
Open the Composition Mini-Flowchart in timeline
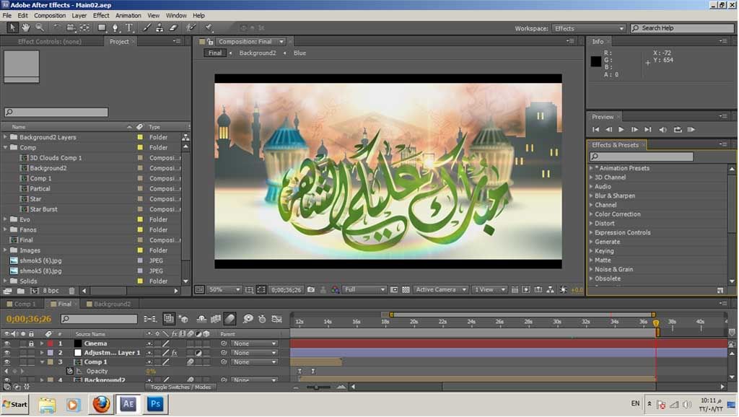(x=151, y=319)
